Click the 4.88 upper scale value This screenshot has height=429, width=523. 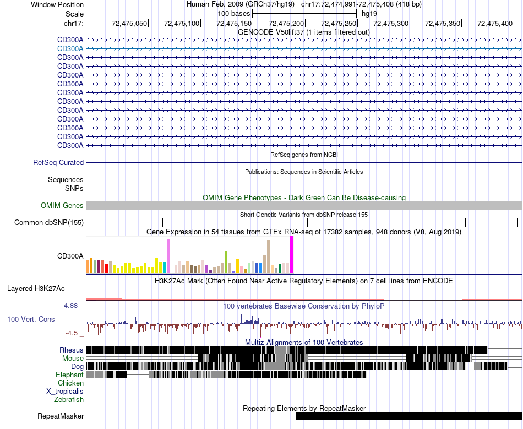pos(70,306)
